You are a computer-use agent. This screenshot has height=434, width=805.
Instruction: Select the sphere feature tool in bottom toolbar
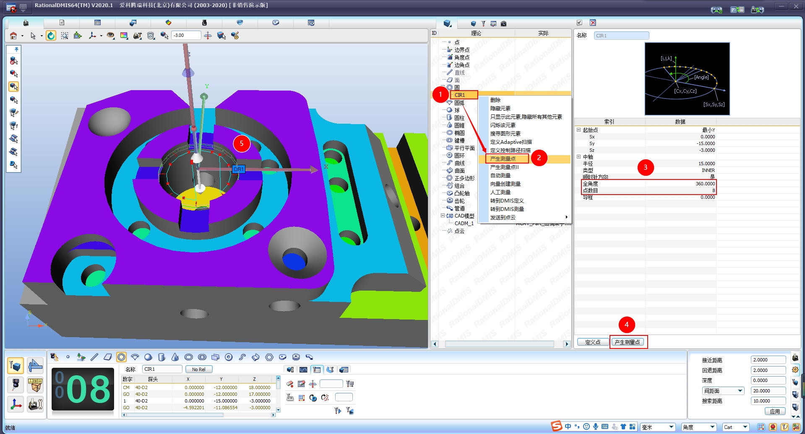pos(148,357)
